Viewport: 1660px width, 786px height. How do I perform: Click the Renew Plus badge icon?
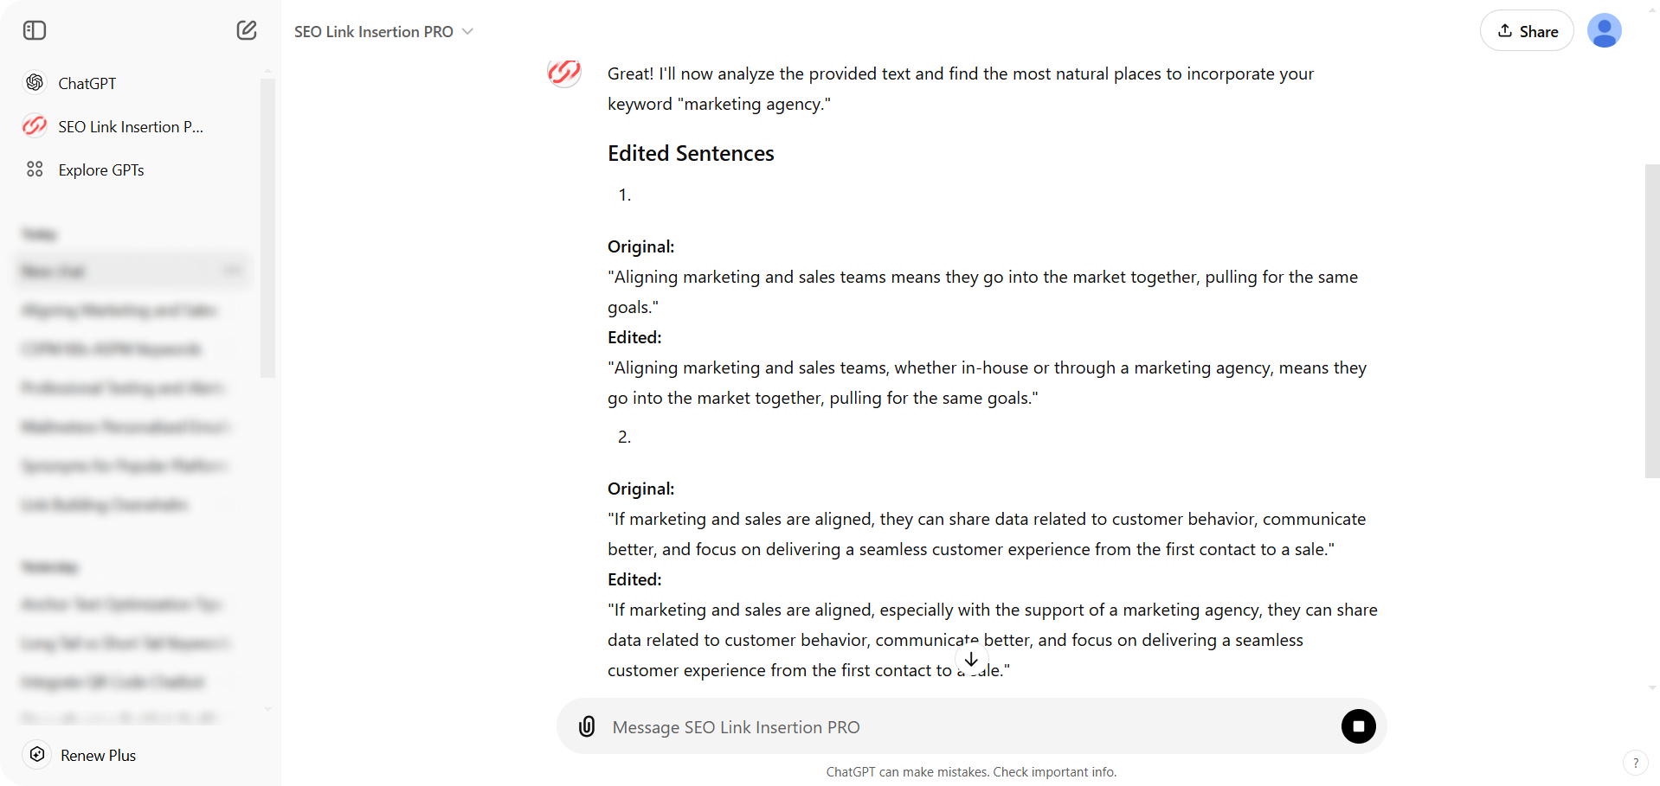37,755
